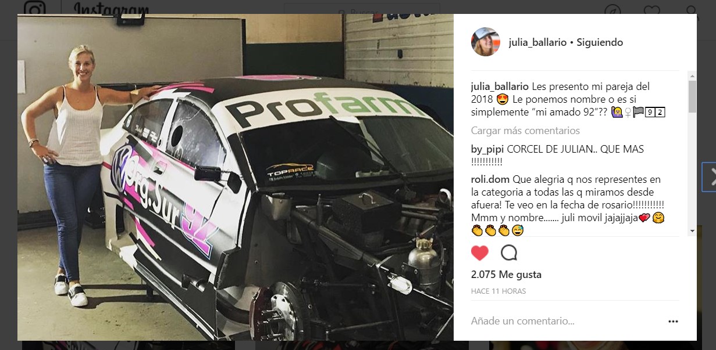The width and height of the screenshot is (716, 350).
Task: View the 2.075 Me gusta likes list
Action: click(506, 275)
